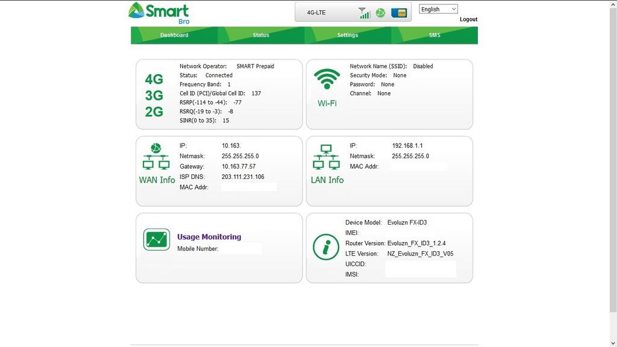Click the Wi-Fi signal icon

(x=327, y=79)
